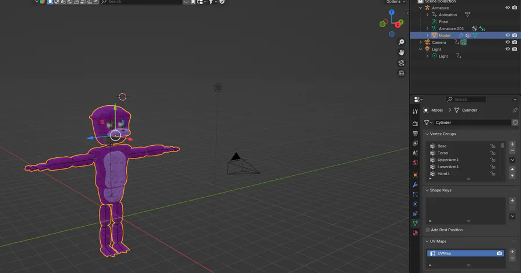Screen dimensions: 521x273
Task: Toggle camera view with the camera icon
Action: tap(401, 63)
